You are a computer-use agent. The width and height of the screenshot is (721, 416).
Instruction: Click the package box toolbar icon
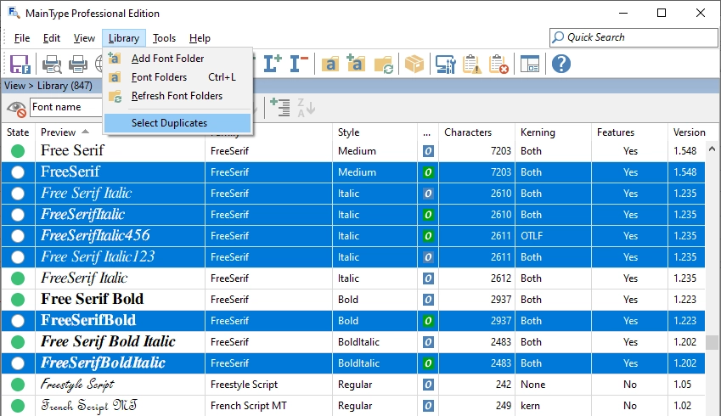(414, 64)
